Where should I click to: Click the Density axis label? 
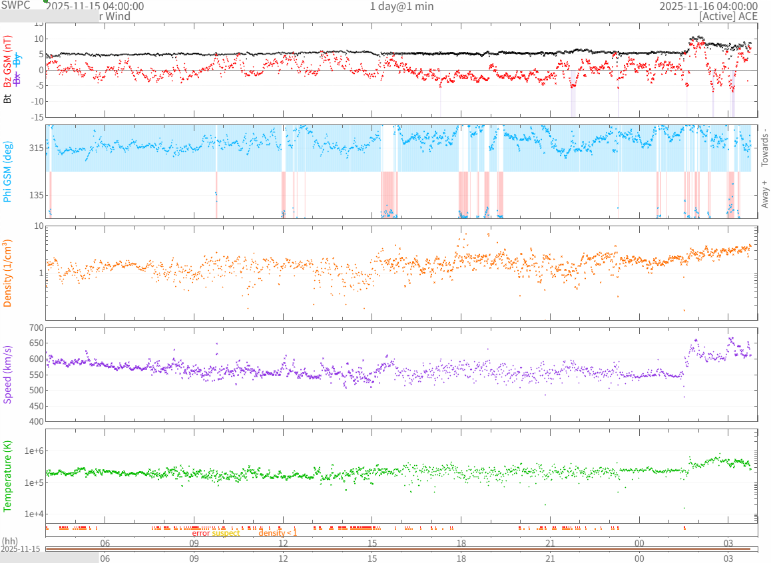(8, 273)
